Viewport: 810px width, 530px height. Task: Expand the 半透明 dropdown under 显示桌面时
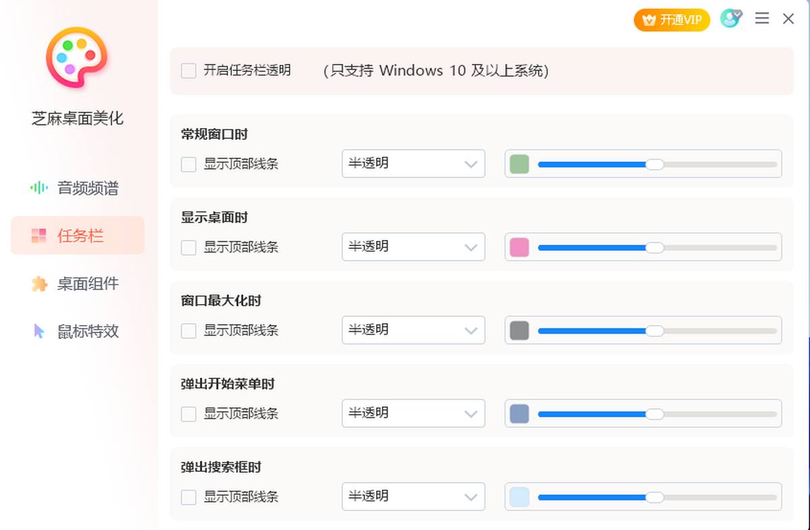click(413, 247)
